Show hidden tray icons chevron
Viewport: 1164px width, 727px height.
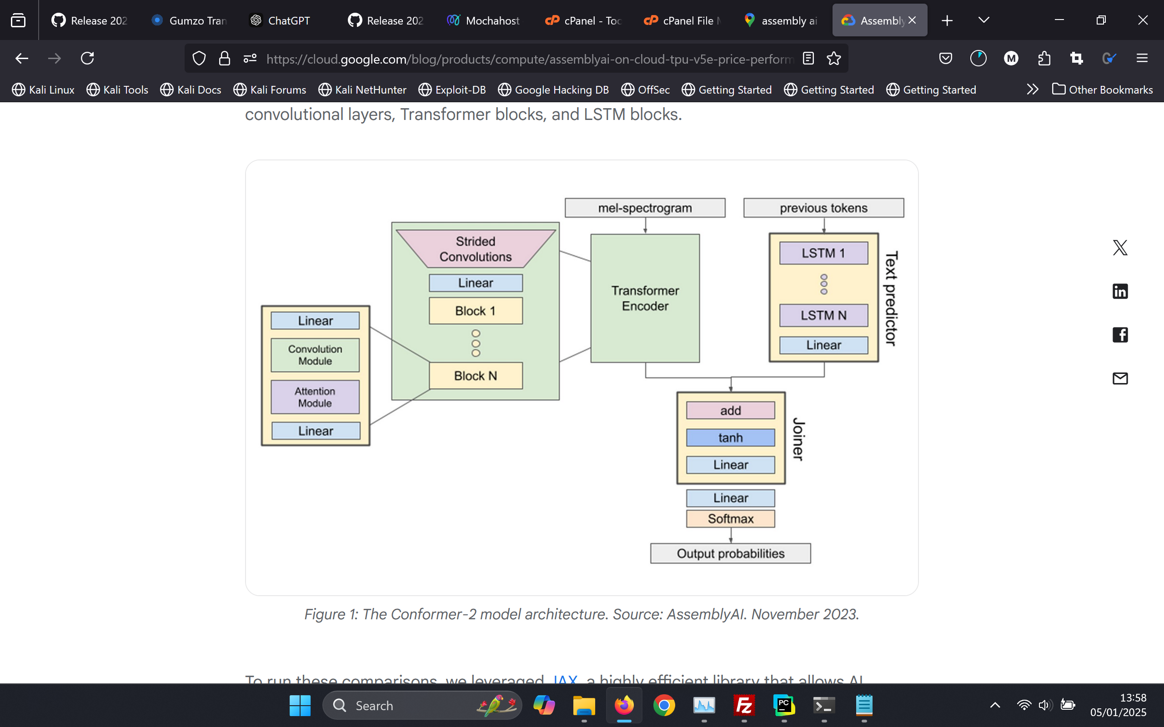[995, 705]
